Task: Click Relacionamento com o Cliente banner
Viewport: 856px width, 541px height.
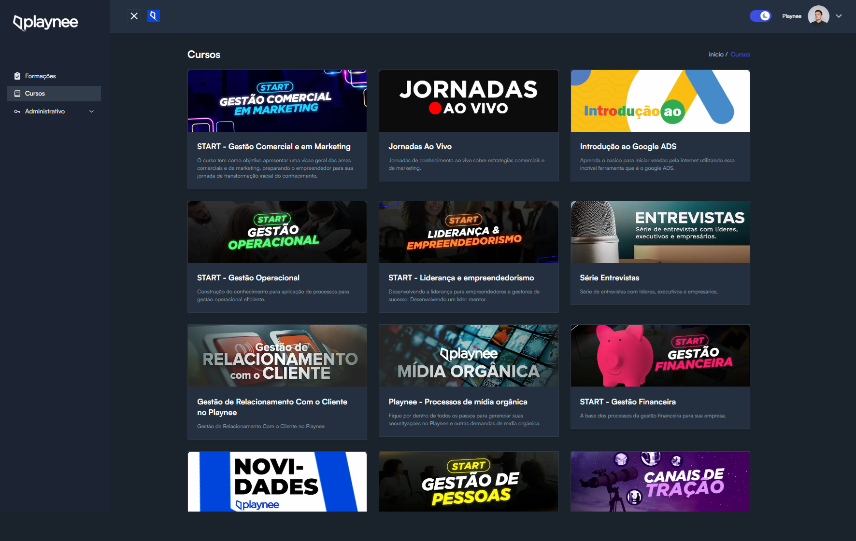Action: point(277,356)
